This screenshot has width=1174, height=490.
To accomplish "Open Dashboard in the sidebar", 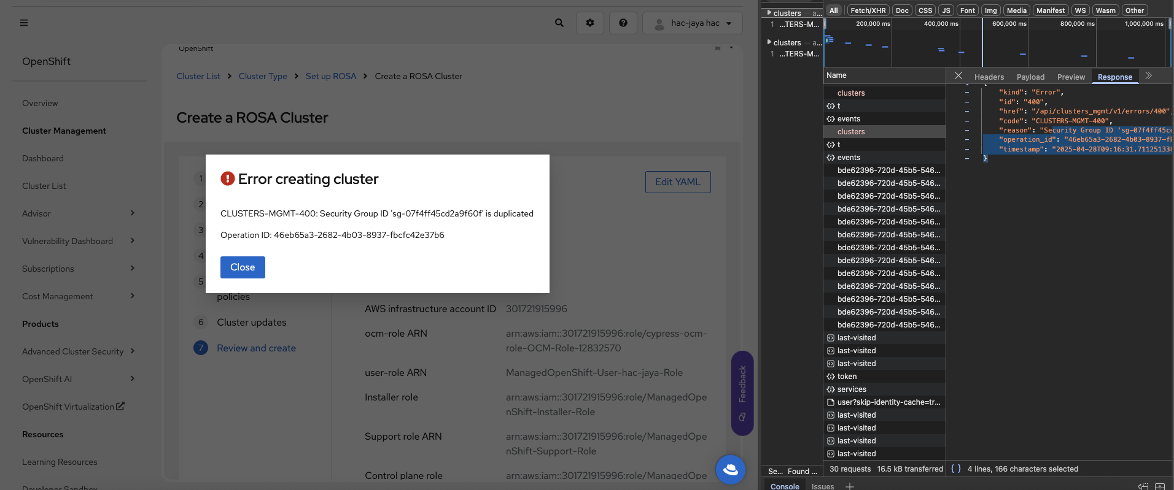I will tap(43, 158).
